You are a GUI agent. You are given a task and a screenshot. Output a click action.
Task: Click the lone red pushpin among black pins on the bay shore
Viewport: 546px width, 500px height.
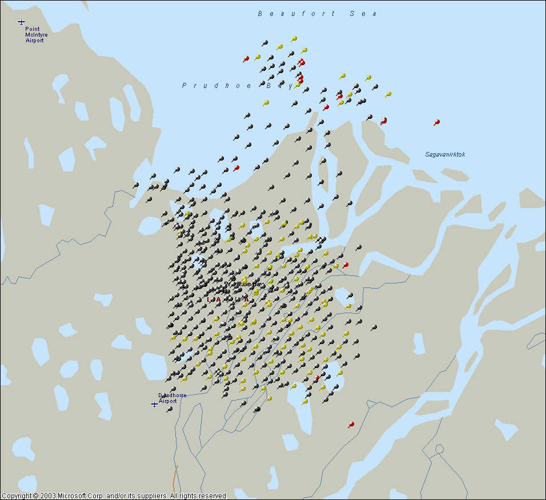click(236, 169)
